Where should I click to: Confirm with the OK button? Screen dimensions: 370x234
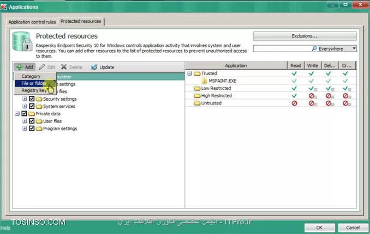[x=319, y=227]
